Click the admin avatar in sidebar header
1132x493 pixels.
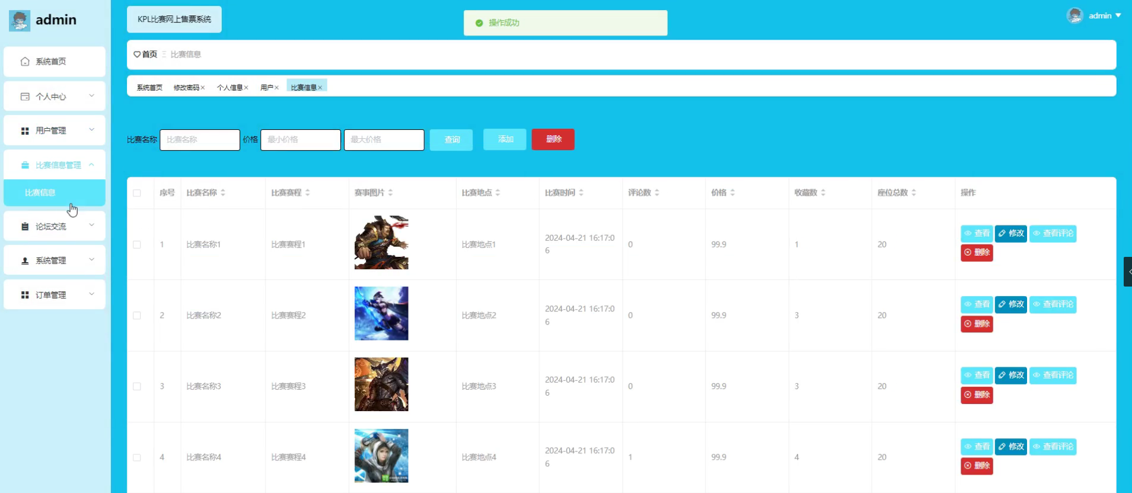(20, 20)
